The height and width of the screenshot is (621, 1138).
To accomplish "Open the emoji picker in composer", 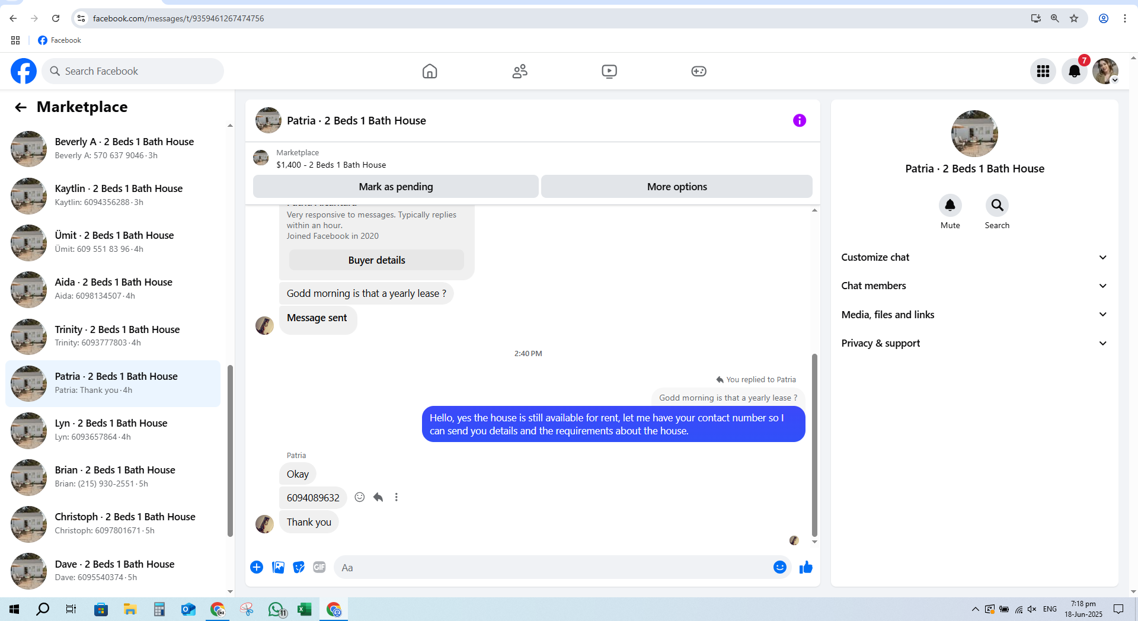I will pos(780,567).
